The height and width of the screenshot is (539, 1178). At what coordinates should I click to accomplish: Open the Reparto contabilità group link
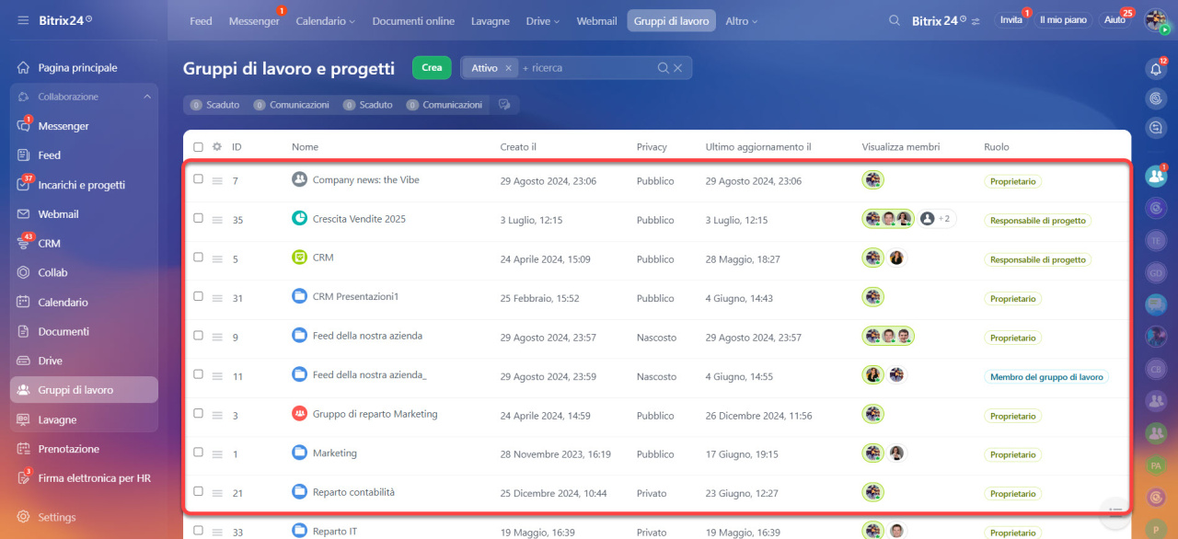pos(353,492)
